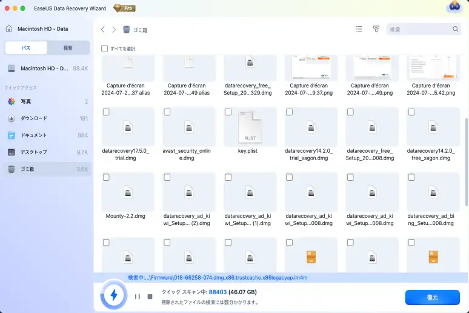Click the Home icon in sidebar header
This screenshot has width=469, height=313.
click(x=10, y=29)
